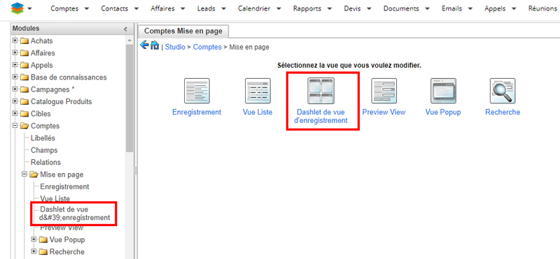Click the Studio home icon
This screenshot has width=560, height=259.
coord(155,45)
